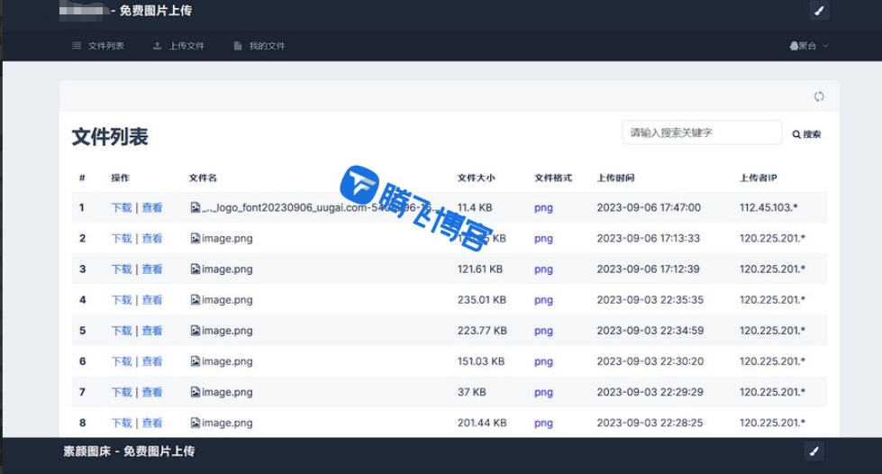Open the 上传文件 menu item
882x474 pixels.
186,46
